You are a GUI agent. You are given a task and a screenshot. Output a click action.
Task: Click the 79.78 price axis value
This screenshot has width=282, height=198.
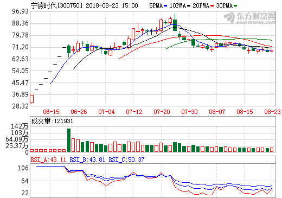click(x=20, y=35)
